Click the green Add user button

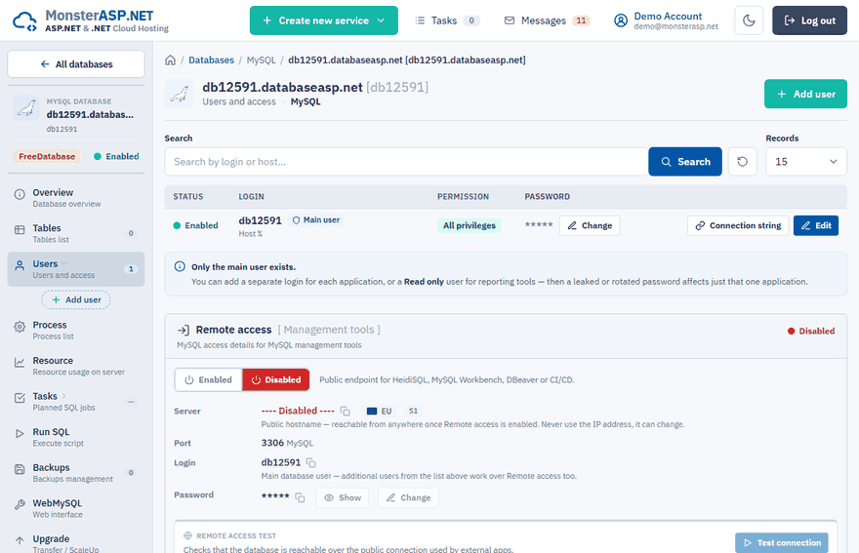click(805, 94)
